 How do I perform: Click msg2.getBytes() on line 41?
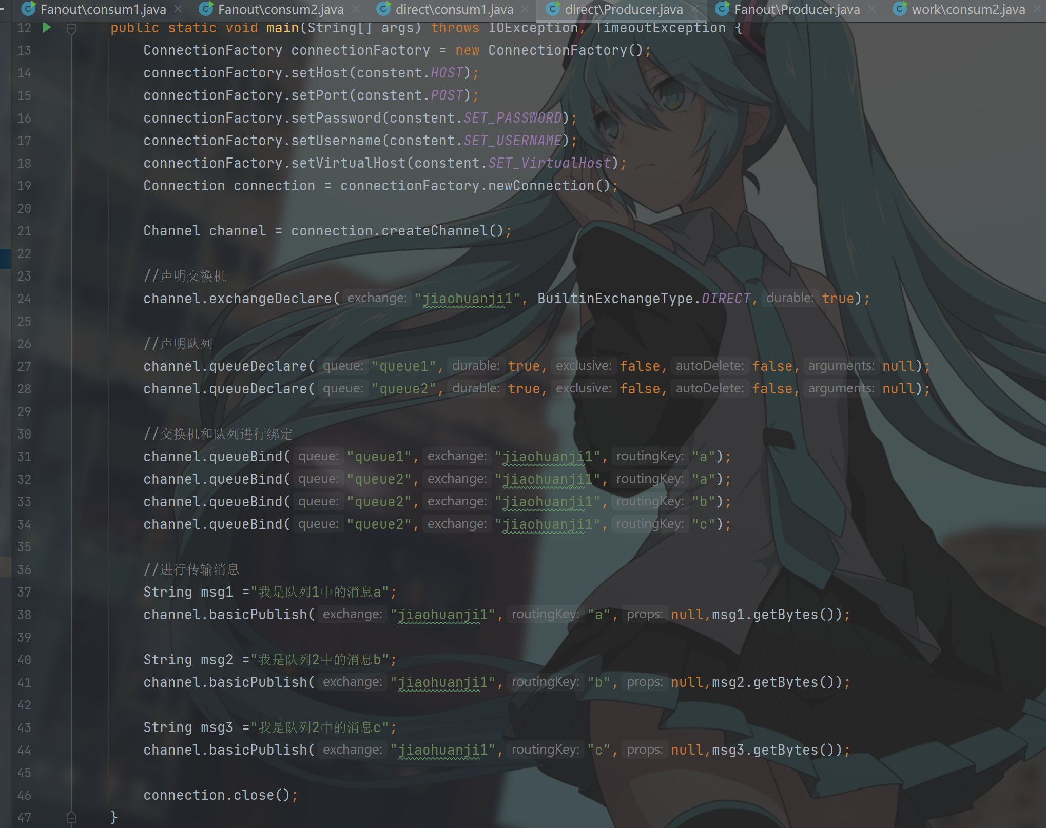point(773,682)
